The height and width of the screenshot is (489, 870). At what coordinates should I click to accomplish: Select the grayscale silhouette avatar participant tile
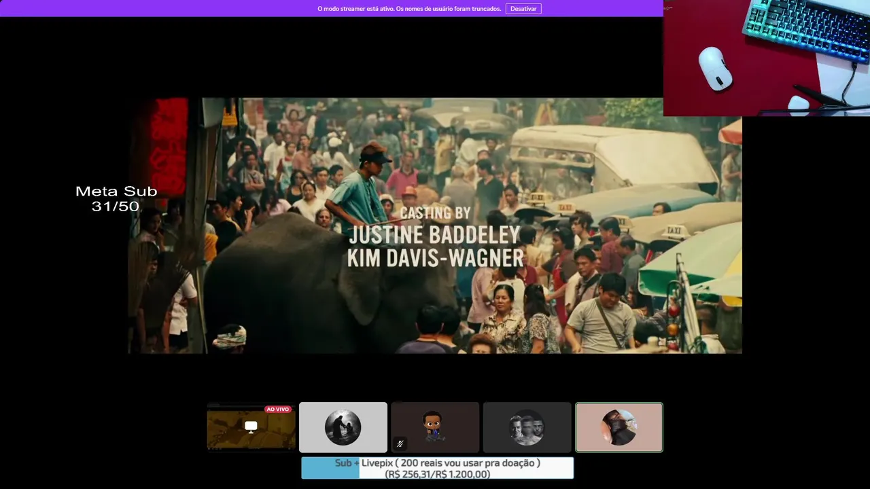point(343,427)
